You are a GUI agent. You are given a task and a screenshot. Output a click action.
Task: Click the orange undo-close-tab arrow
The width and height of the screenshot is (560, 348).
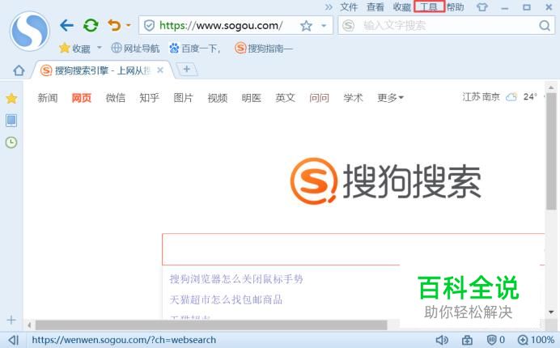(114, 25)
